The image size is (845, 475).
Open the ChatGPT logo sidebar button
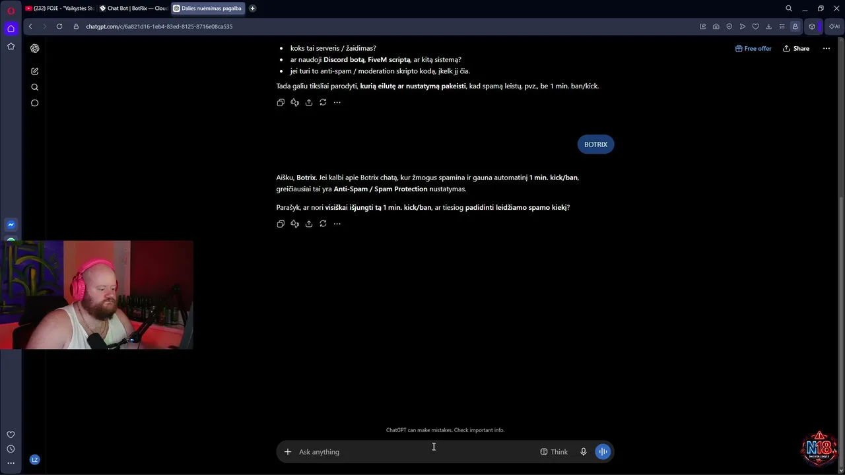click(x=34, y=48)
